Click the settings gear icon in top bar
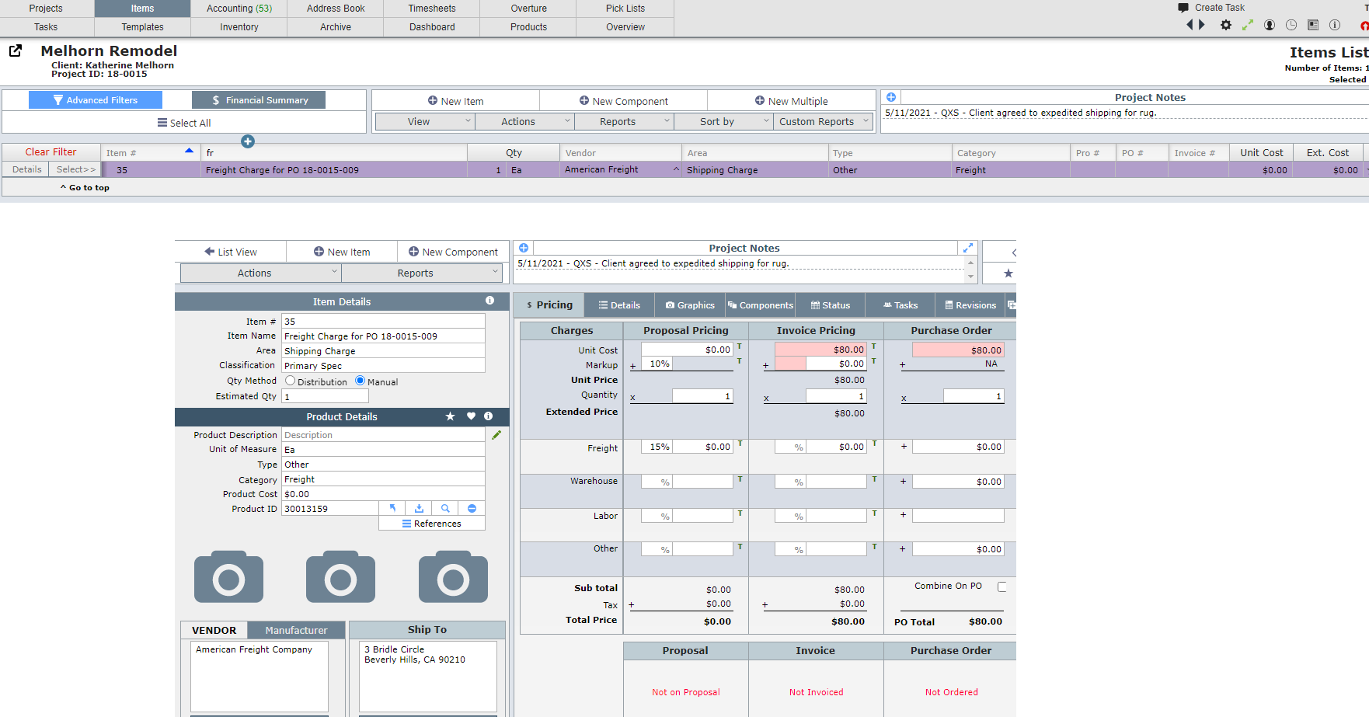This screenshot has width=1369, height=717. (1226, 25)
